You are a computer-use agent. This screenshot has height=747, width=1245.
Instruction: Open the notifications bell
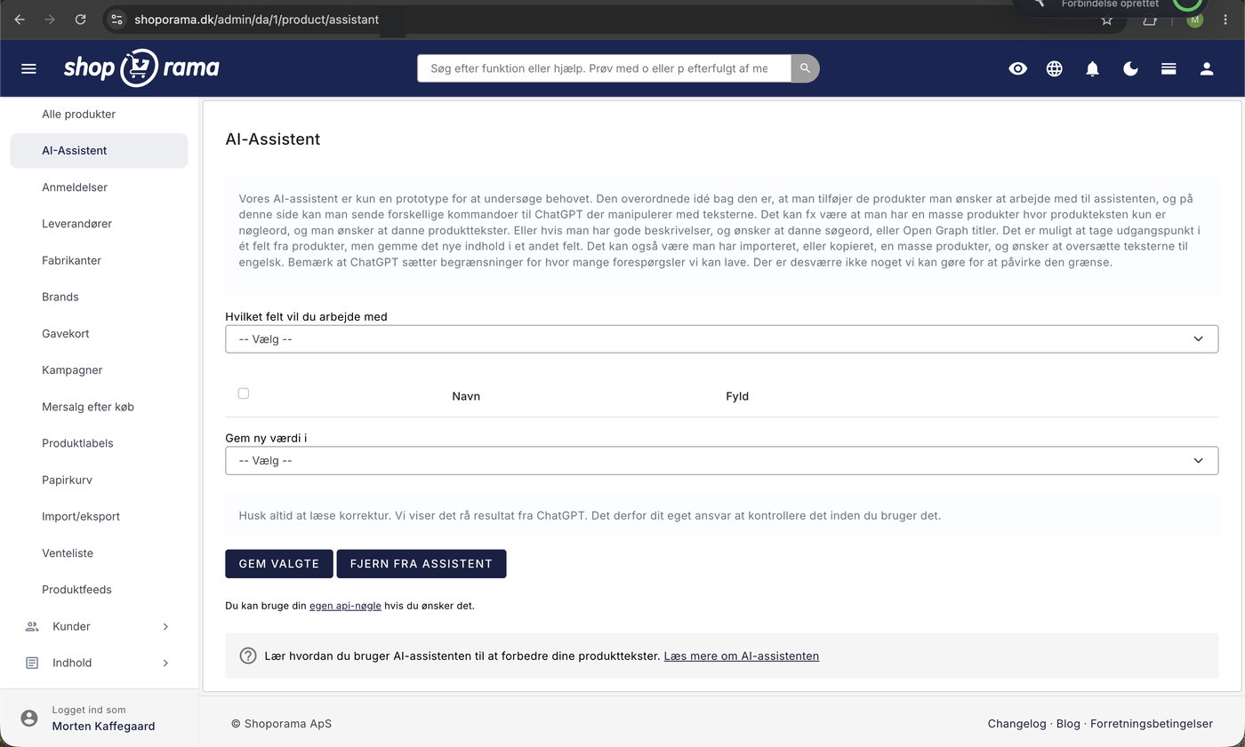(1093, 68)
